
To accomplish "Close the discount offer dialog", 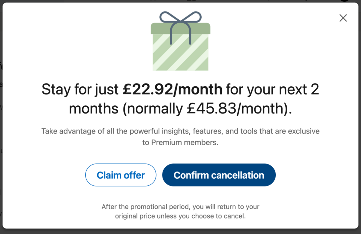I will (x=343, y=18).
